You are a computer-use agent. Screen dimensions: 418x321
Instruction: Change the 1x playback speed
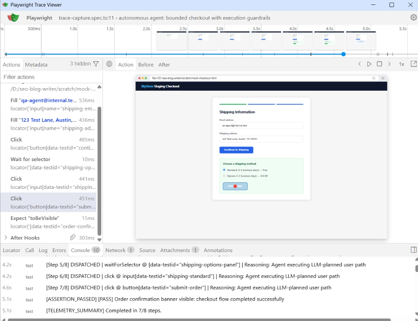402,64
